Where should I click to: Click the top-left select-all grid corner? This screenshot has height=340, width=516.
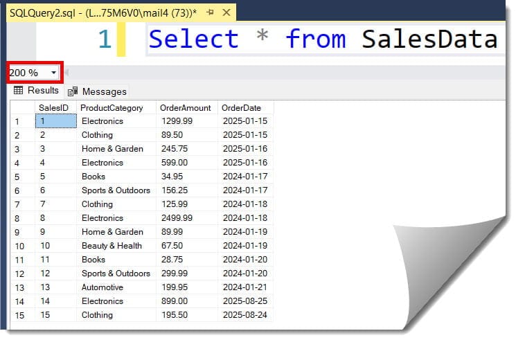(x=21, y=107)
